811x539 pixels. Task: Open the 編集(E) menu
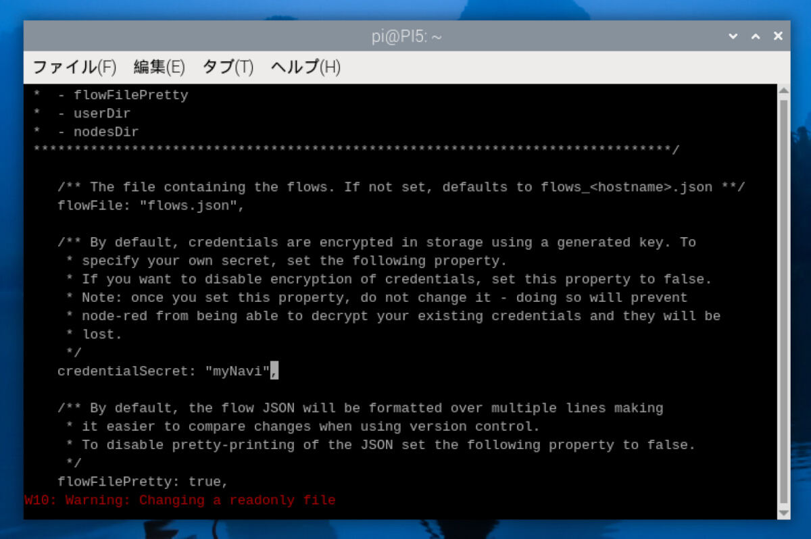[159, 67]
